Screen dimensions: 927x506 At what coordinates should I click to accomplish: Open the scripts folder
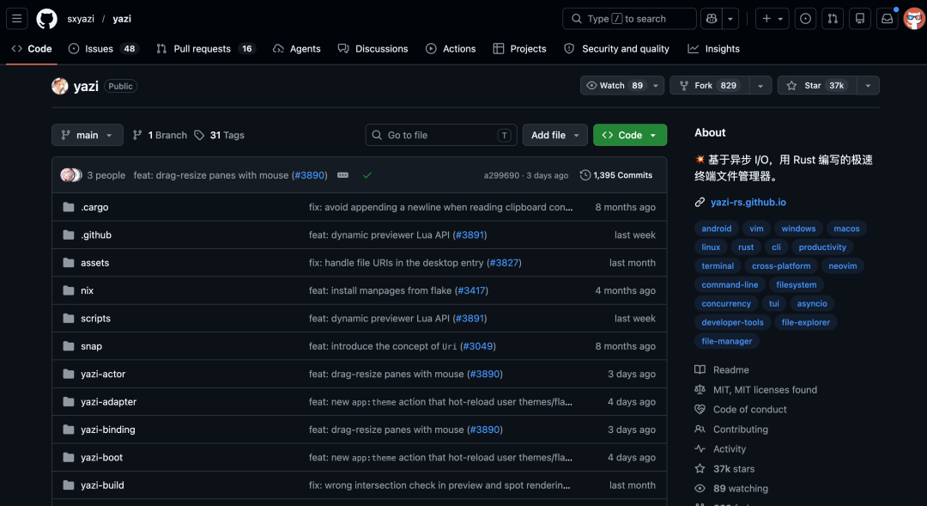(96, 319)
